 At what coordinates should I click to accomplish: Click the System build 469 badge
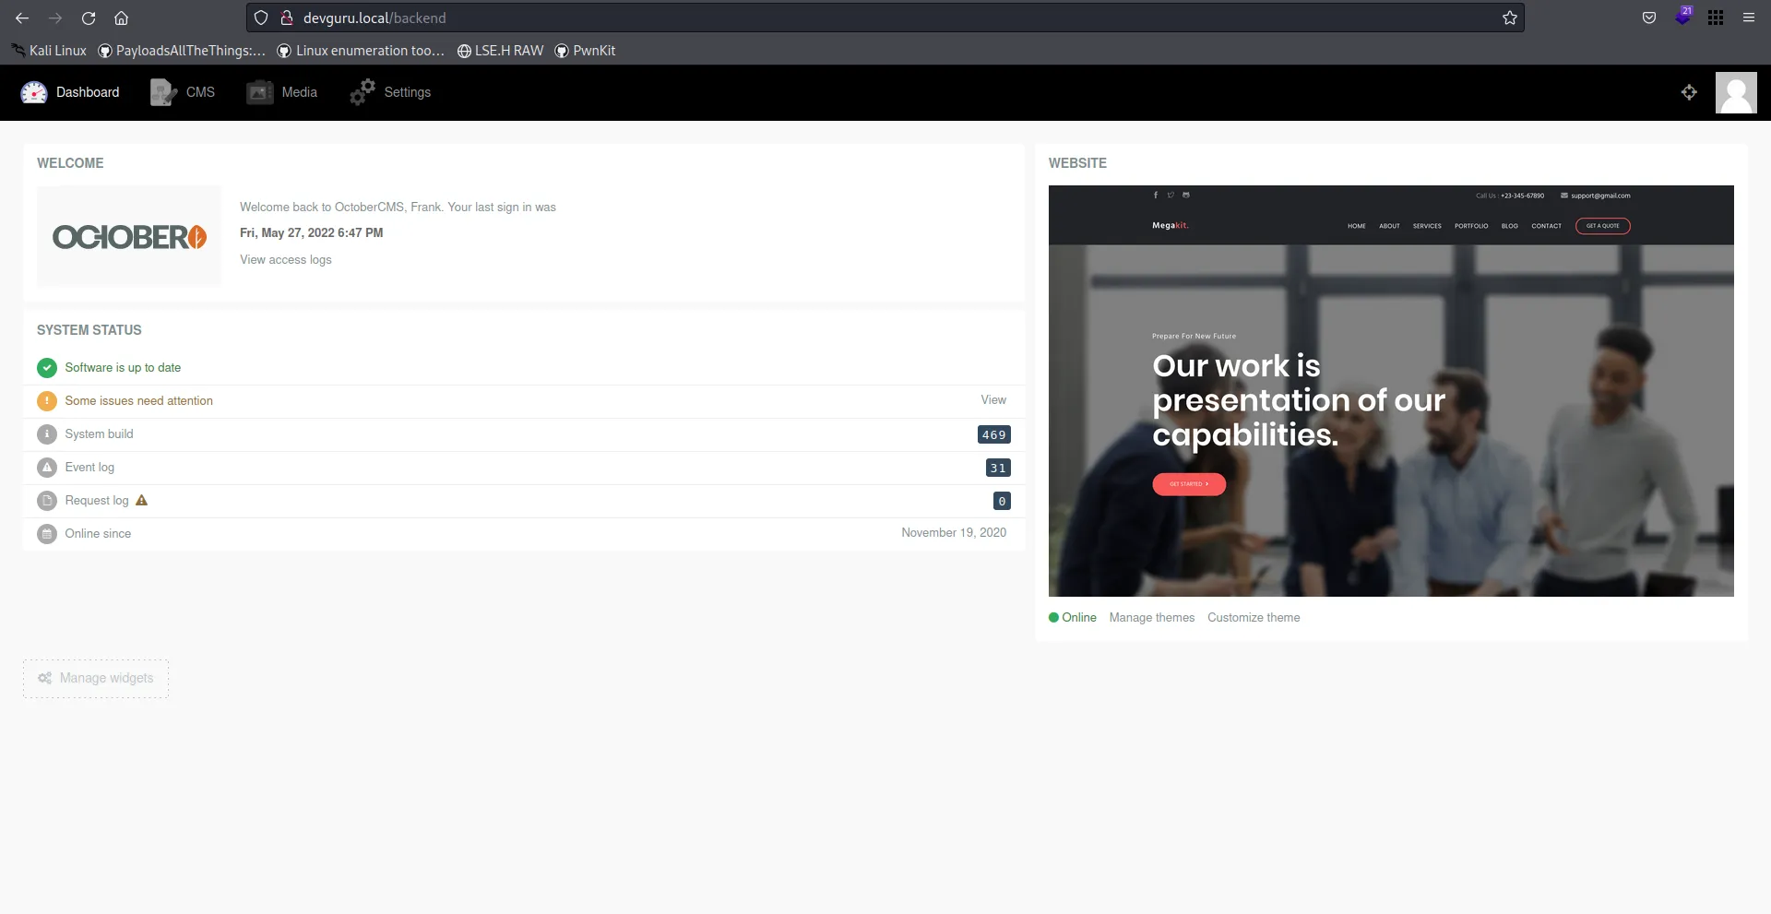coord(993,434)
